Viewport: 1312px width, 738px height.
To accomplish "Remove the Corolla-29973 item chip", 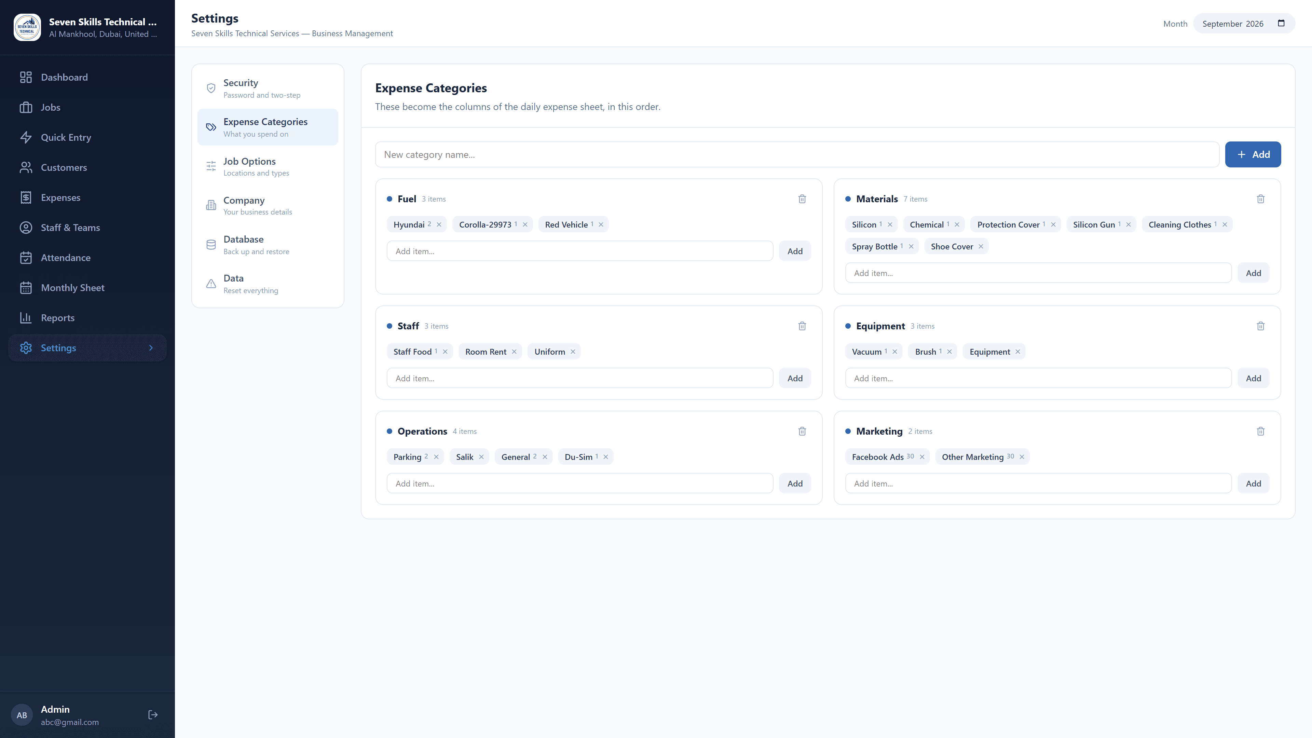I will [525, 224].
